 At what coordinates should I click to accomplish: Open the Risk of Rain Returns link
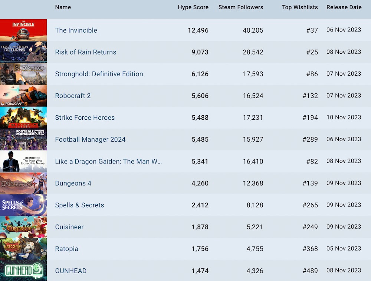coord(86,52)
